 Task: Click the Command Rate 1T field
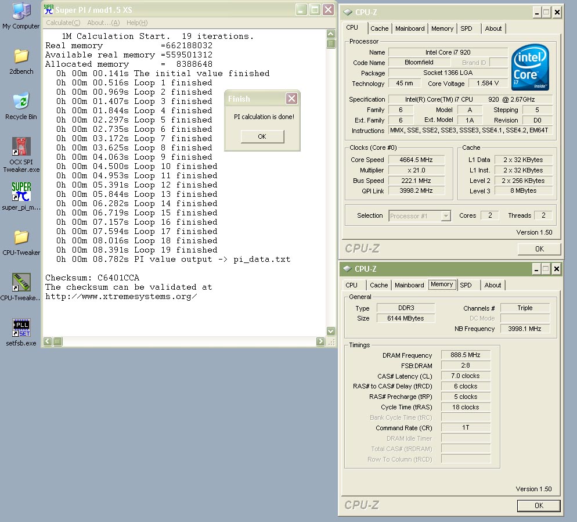[466, 427]
